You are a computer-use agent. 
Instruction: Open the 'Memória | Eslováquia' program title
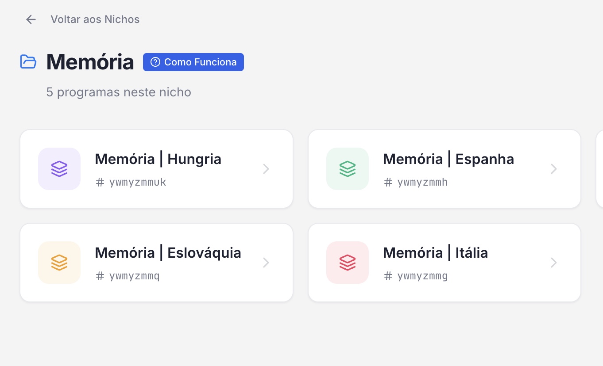[168, 253]
